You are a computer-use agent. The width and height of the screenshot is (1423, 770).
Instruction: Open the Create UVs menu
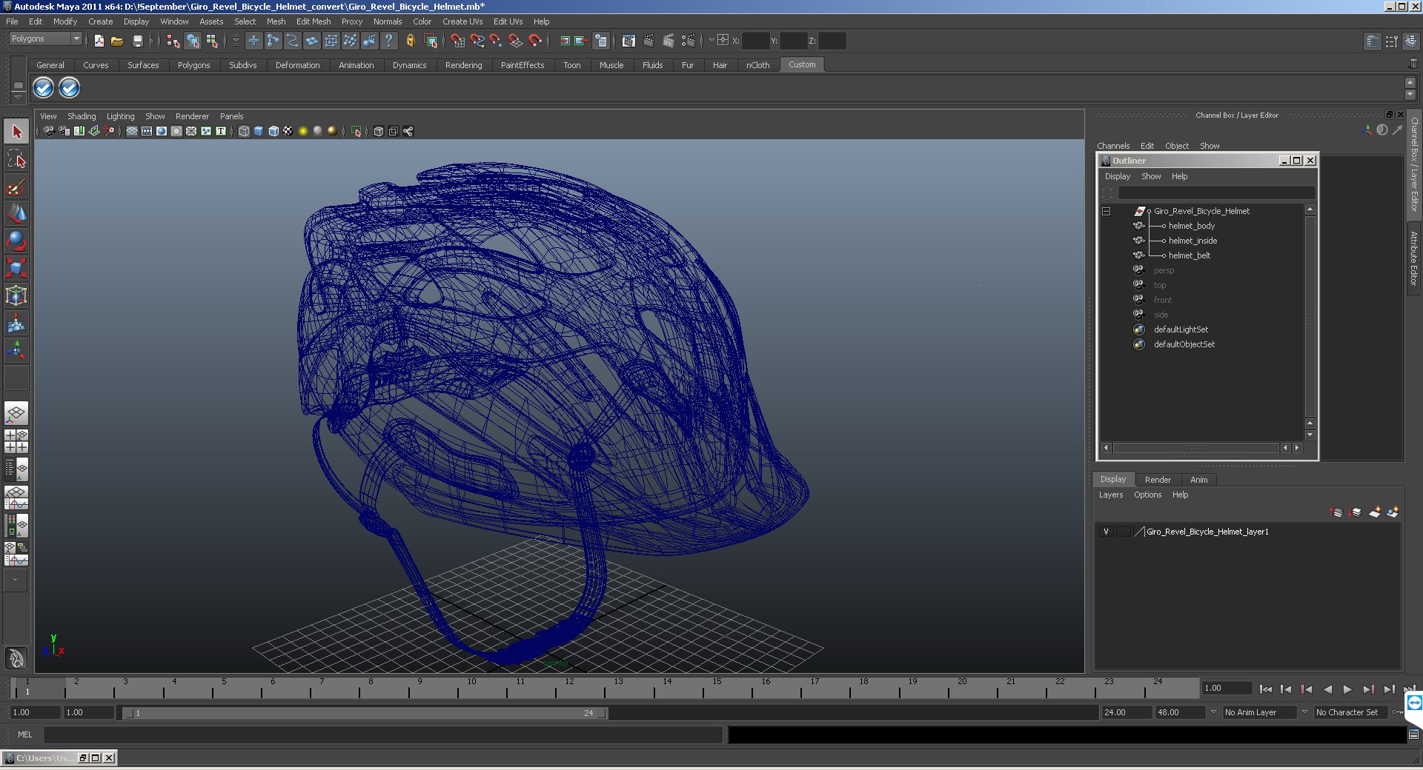coord(462,21)
